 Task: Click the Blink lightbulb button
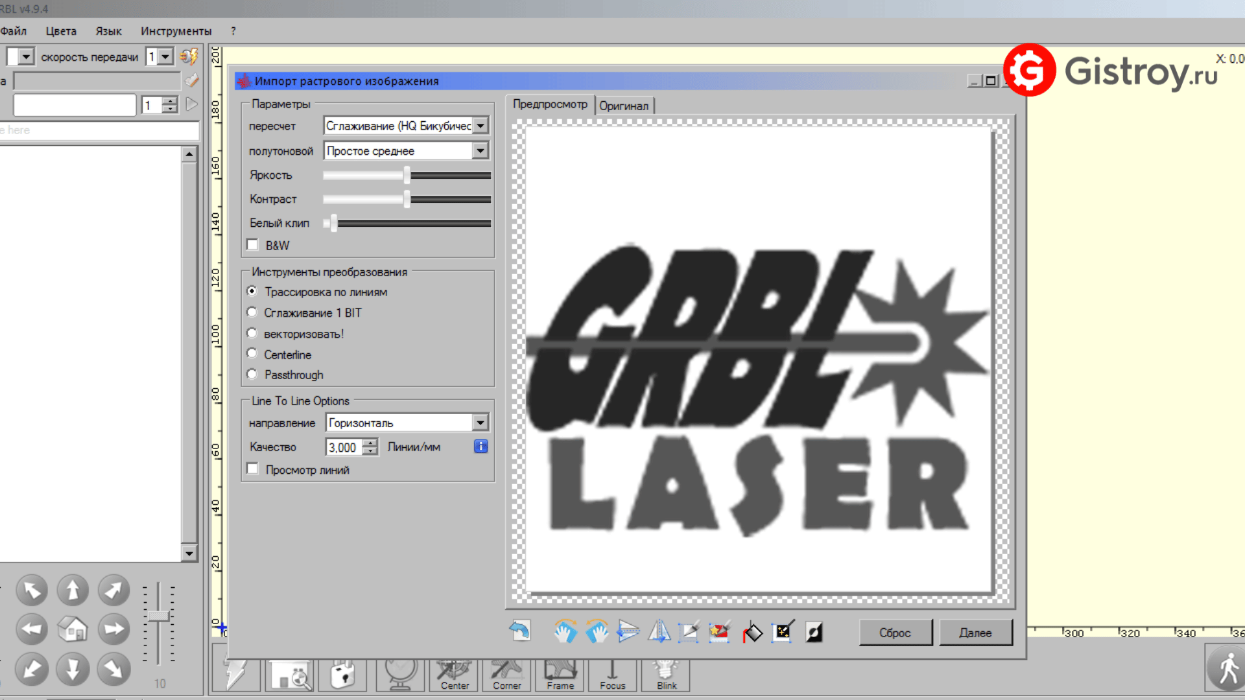665,675
